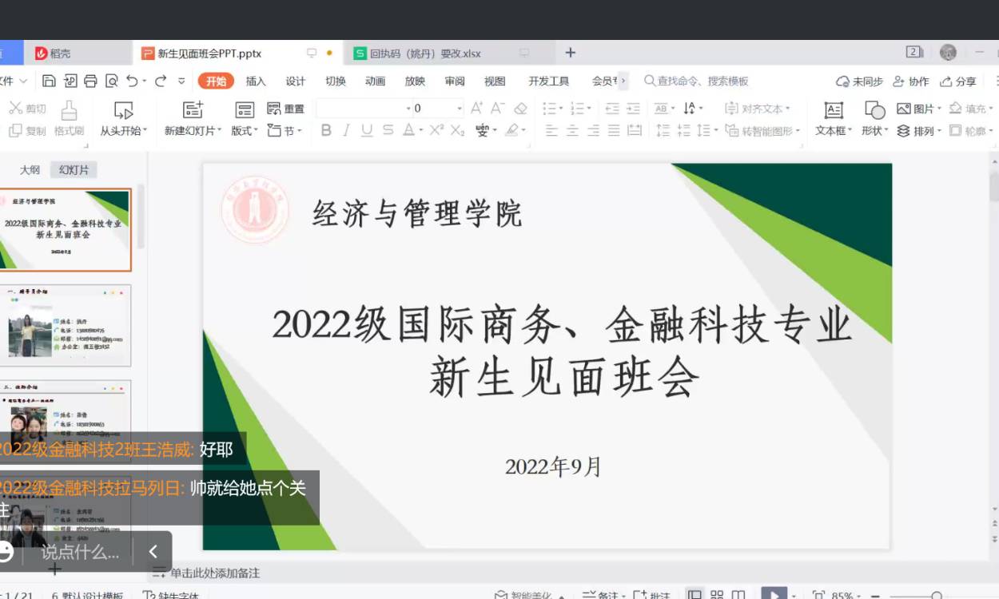Screen dimensions: 999x599
Task: Open the bullet list dropdown arrow
Action: point(563,108)
